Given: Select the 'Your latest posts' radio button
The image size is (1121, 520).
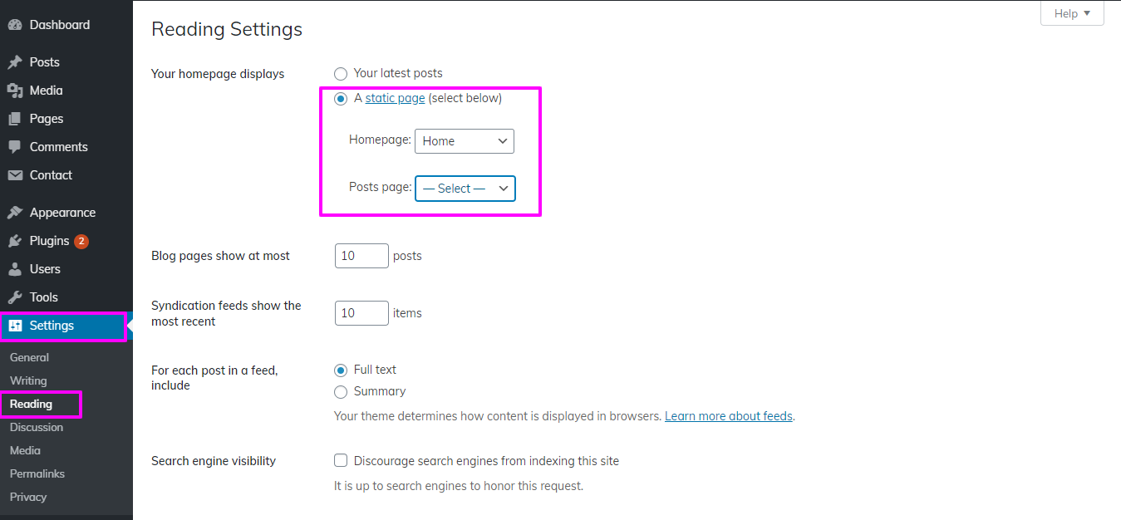Looking at the screenshot, I should coord(341,74).
